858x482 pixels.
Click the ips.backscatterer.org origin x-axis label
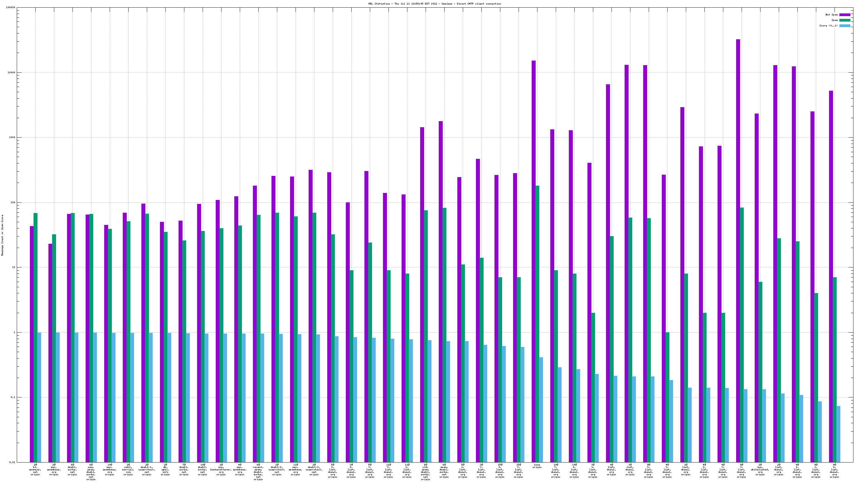(221, 469)
